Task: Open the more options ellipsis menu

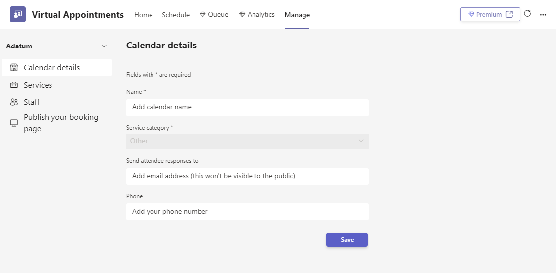Action: (543, 15)
